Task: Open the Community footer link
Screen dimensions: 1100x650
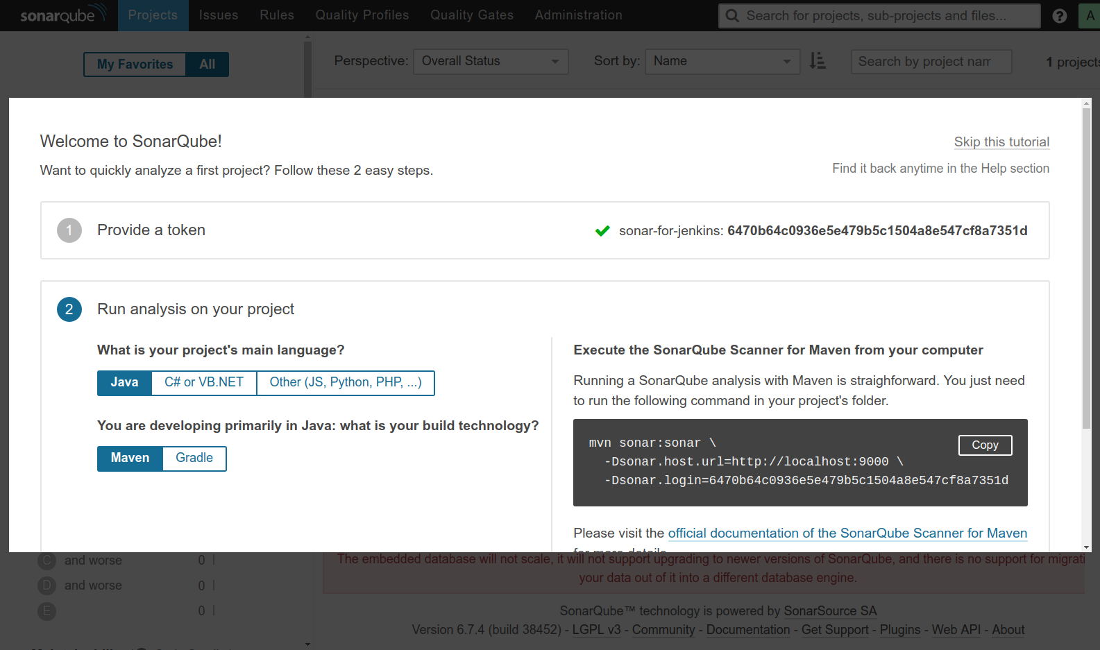Action: 663,630
